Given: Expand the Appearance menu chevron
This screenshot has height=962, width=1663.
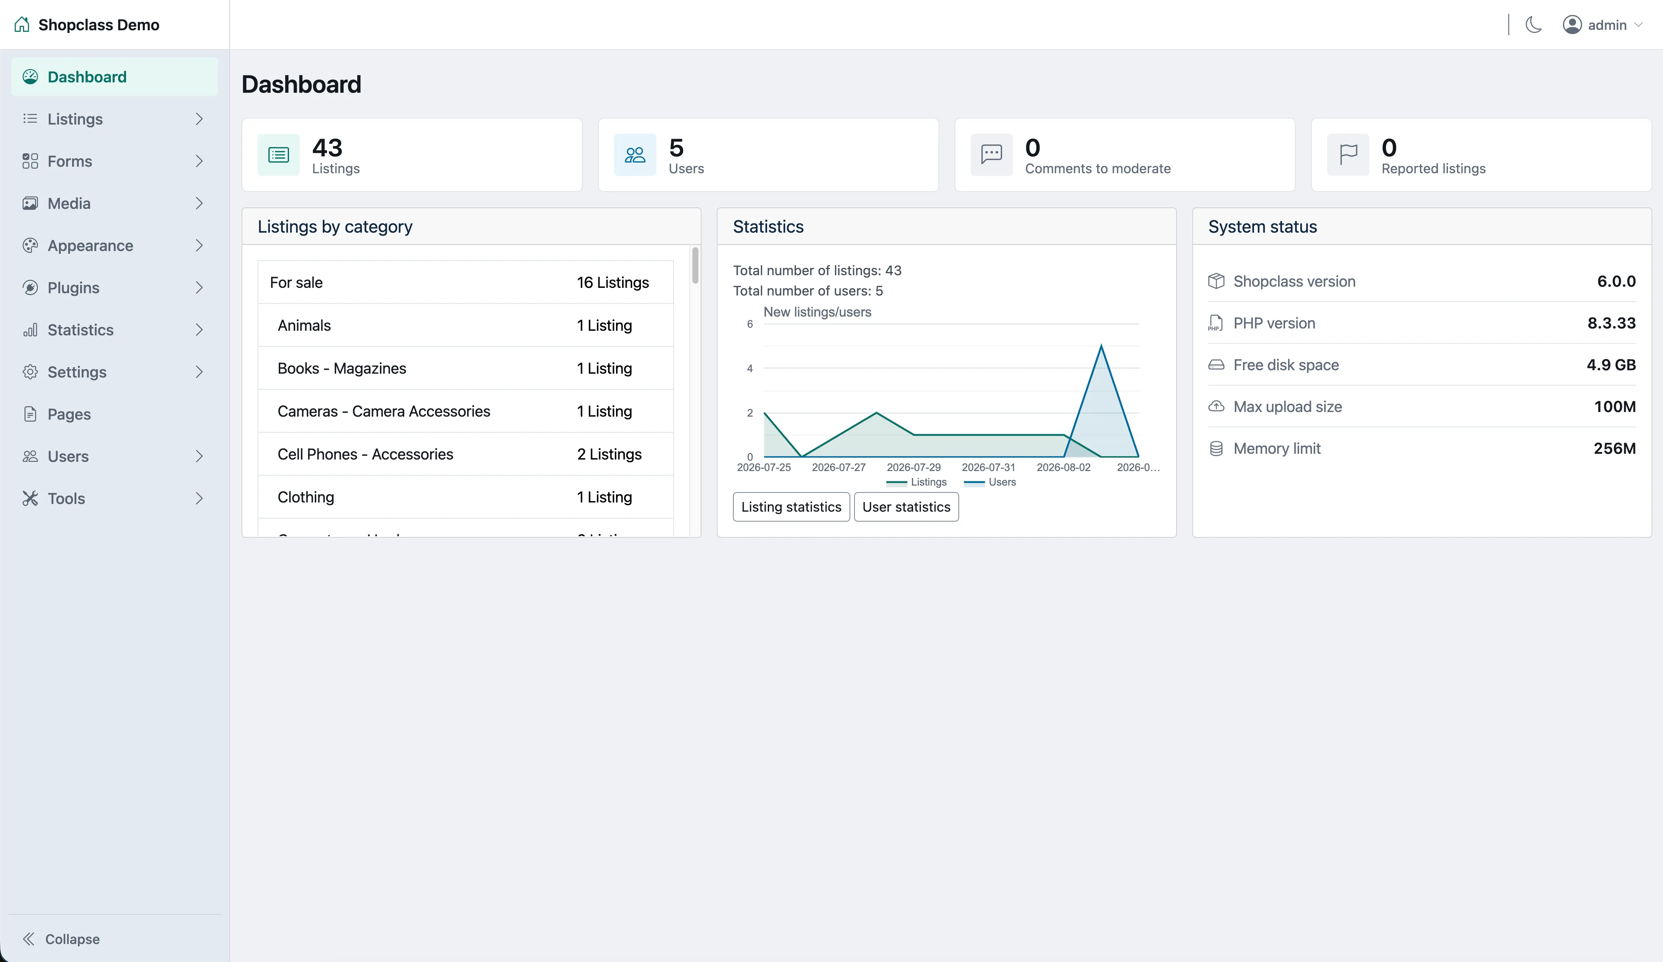Looking at the screenshot, I should (199, 245).
